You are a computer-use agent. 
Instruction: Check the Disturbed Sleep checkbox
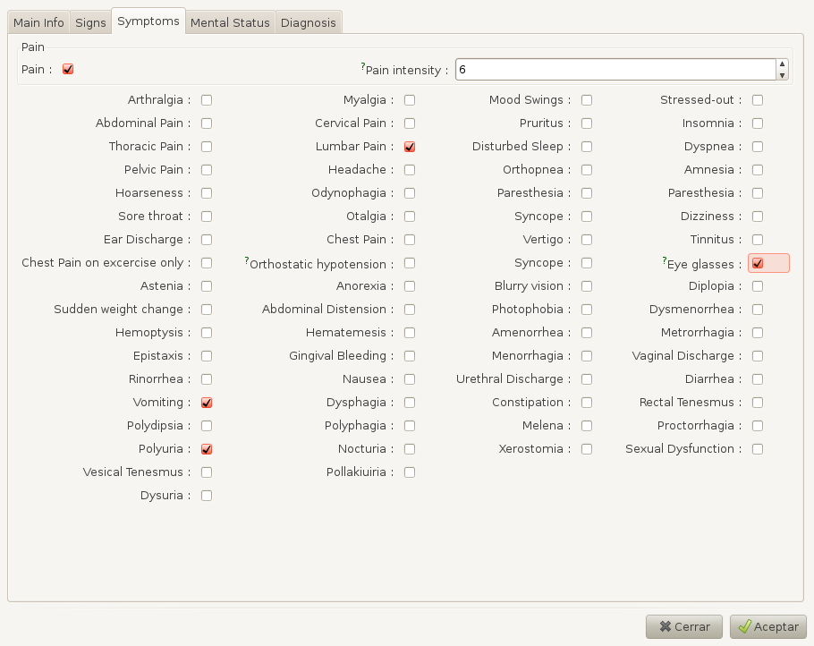click(x=587, y=147)
